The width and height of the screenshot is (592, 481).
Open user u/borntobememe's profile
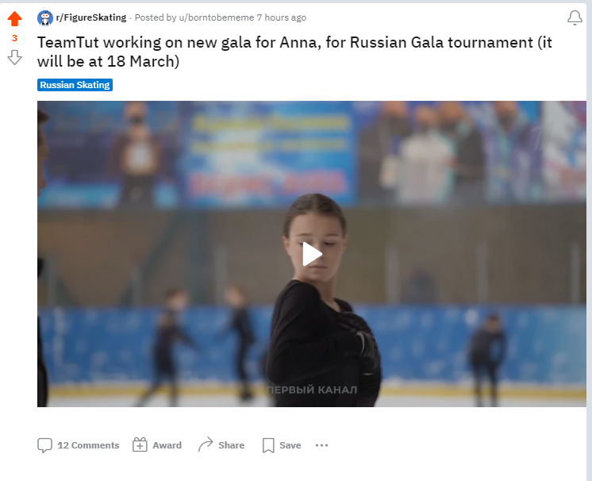[217, 17]
